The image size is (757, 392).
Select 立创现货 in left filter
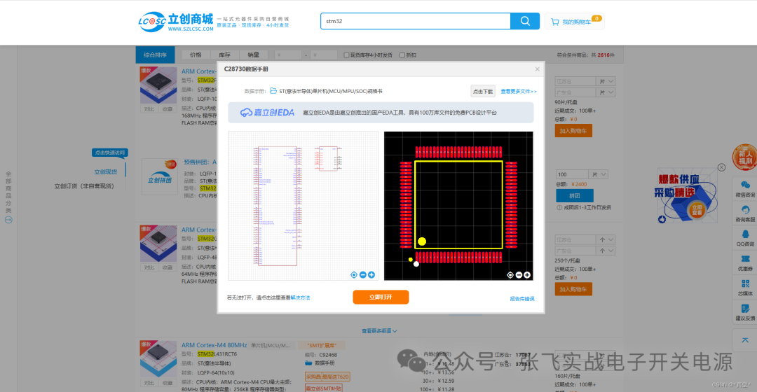click(x=105, y=172)
